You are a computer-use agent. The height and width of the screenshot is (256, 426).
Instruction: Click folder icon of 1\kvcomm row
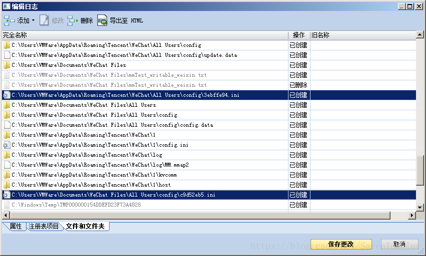[x=6, y=175]
